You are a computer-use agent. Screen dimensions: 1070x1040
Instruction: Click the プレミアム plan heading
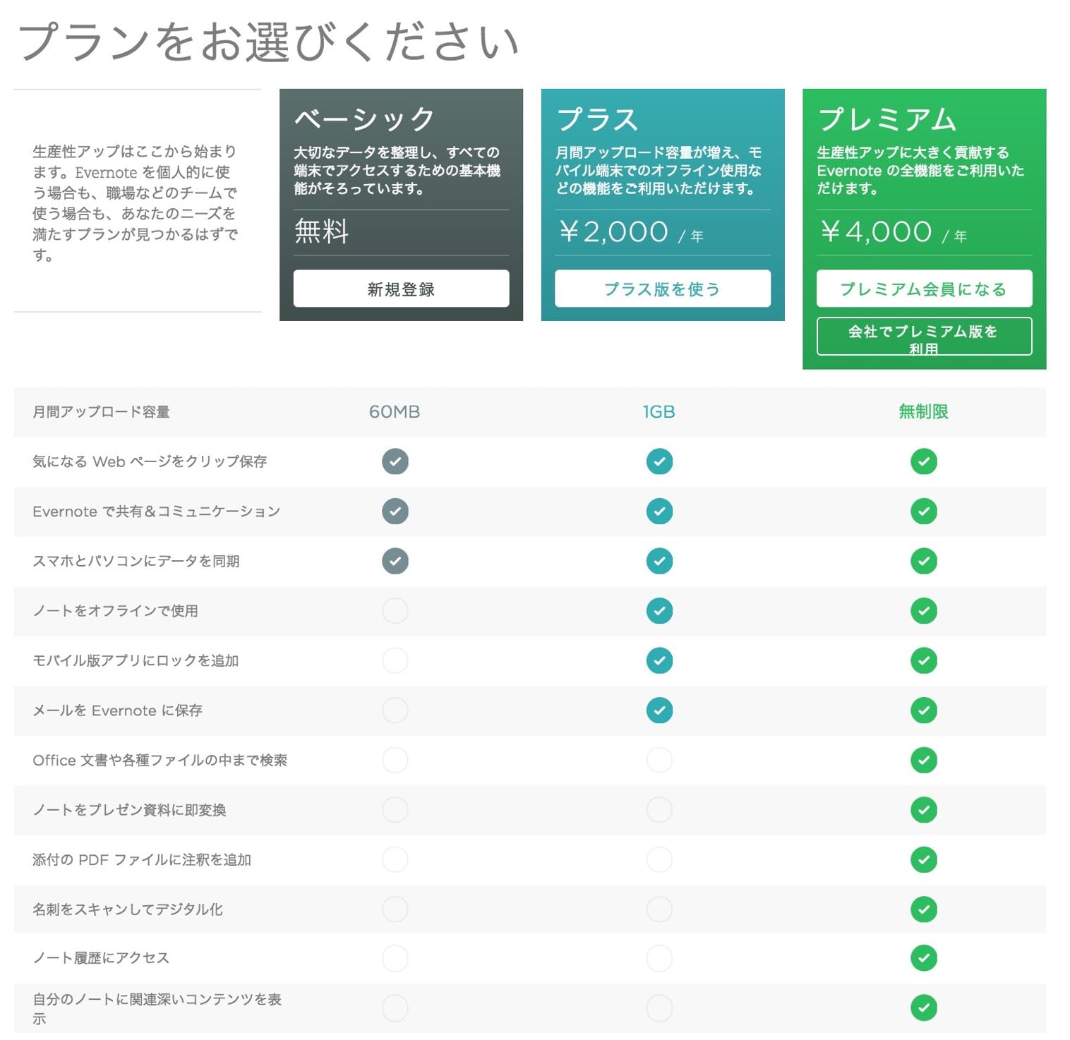point(887,119)
